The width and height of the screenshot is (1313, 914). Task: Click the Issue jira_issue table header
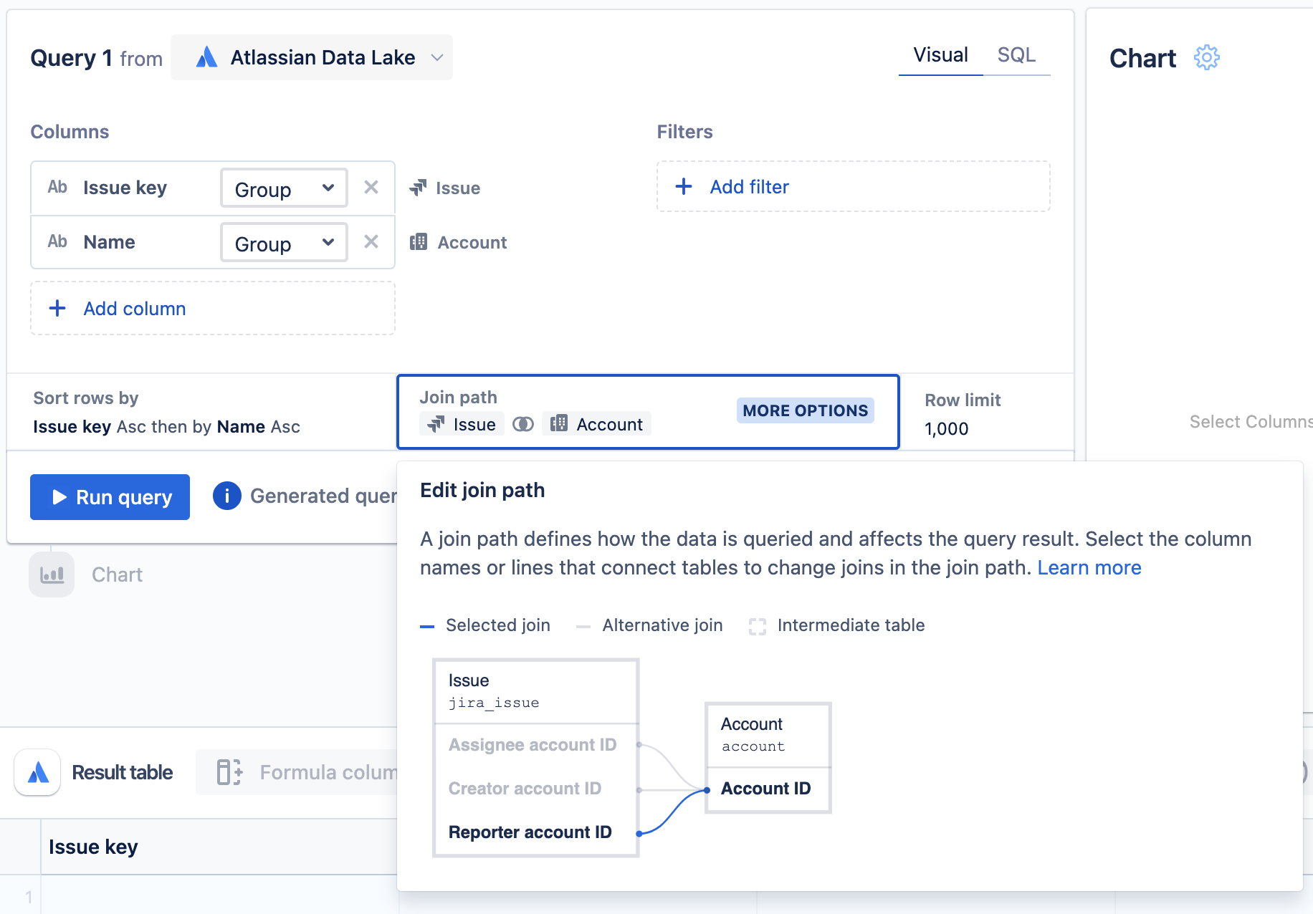point(536,691)
